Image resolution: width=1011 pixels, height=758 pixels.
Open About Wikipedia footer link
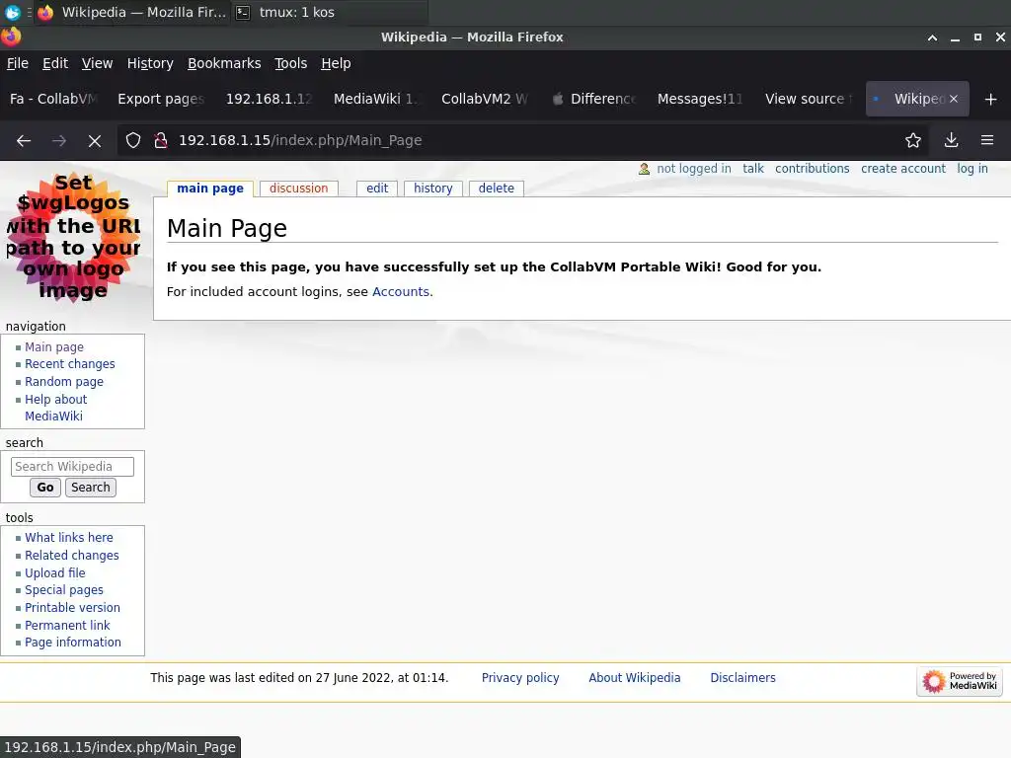coord(635,678)
